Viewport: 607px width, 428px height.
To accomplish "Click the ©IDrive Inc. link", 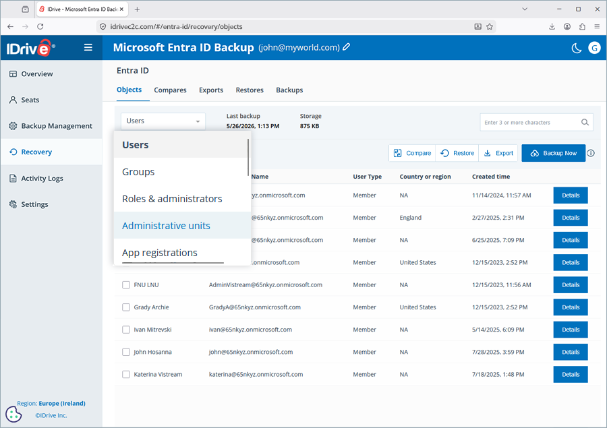I will click(x=51, y=415).
